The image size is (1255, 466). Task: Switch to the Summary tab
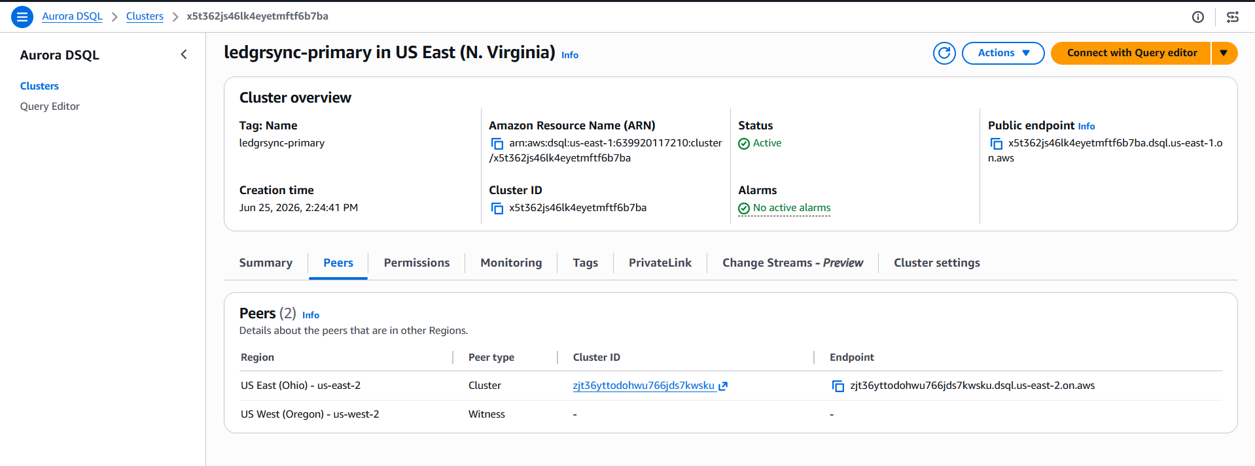(266, 263)
